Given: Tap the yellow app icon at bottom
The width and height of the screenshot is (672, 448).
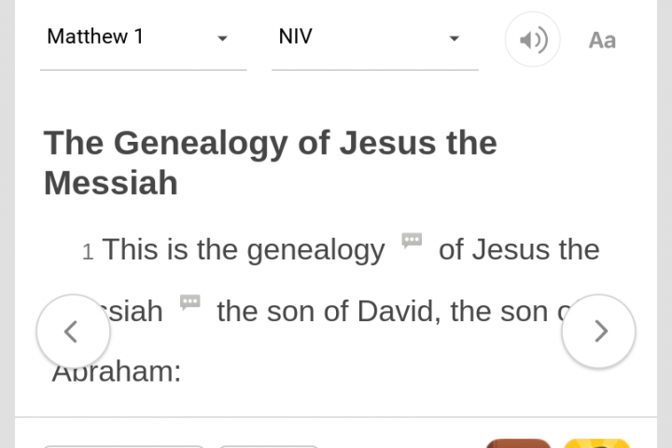Looking at the screenshot, I should [x=597, y=442].
